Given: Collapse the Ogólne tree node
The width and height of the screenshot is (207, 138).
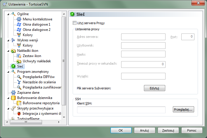Looking at the screenshot, I should tap(8, 14).
